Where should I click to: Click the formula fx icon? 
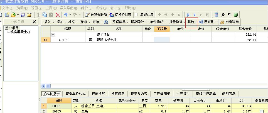pyautogui.click(x=223, y=15)
